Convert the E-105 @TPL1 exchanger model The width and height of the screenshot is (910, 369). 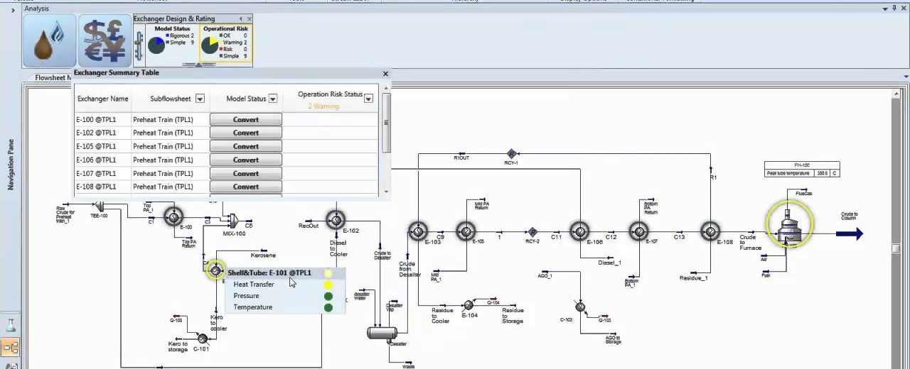(x=246, y=146)
